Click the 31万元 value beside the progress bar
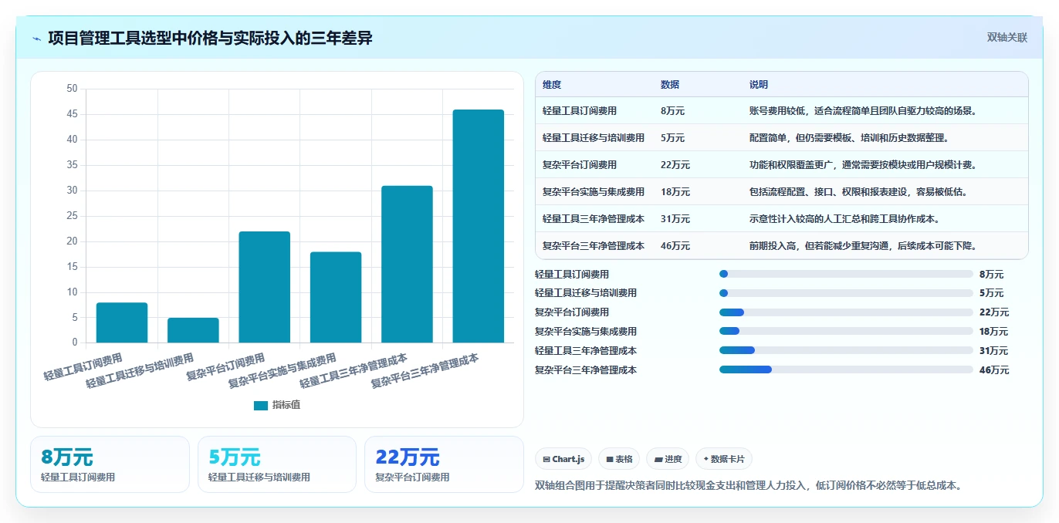The width and height of the screenshot is (1059, 523). [994, 351]
